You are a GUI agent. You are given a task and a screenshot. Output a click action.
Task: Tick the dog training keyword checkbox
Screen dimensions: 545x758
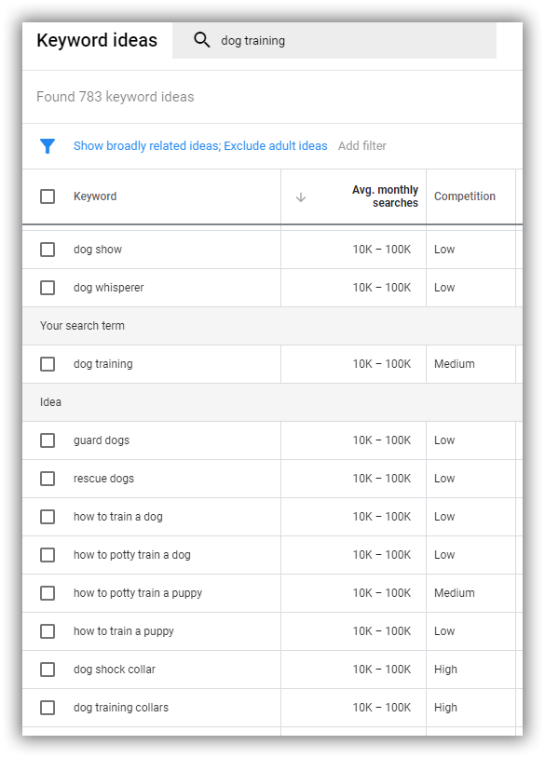point(48,364)
